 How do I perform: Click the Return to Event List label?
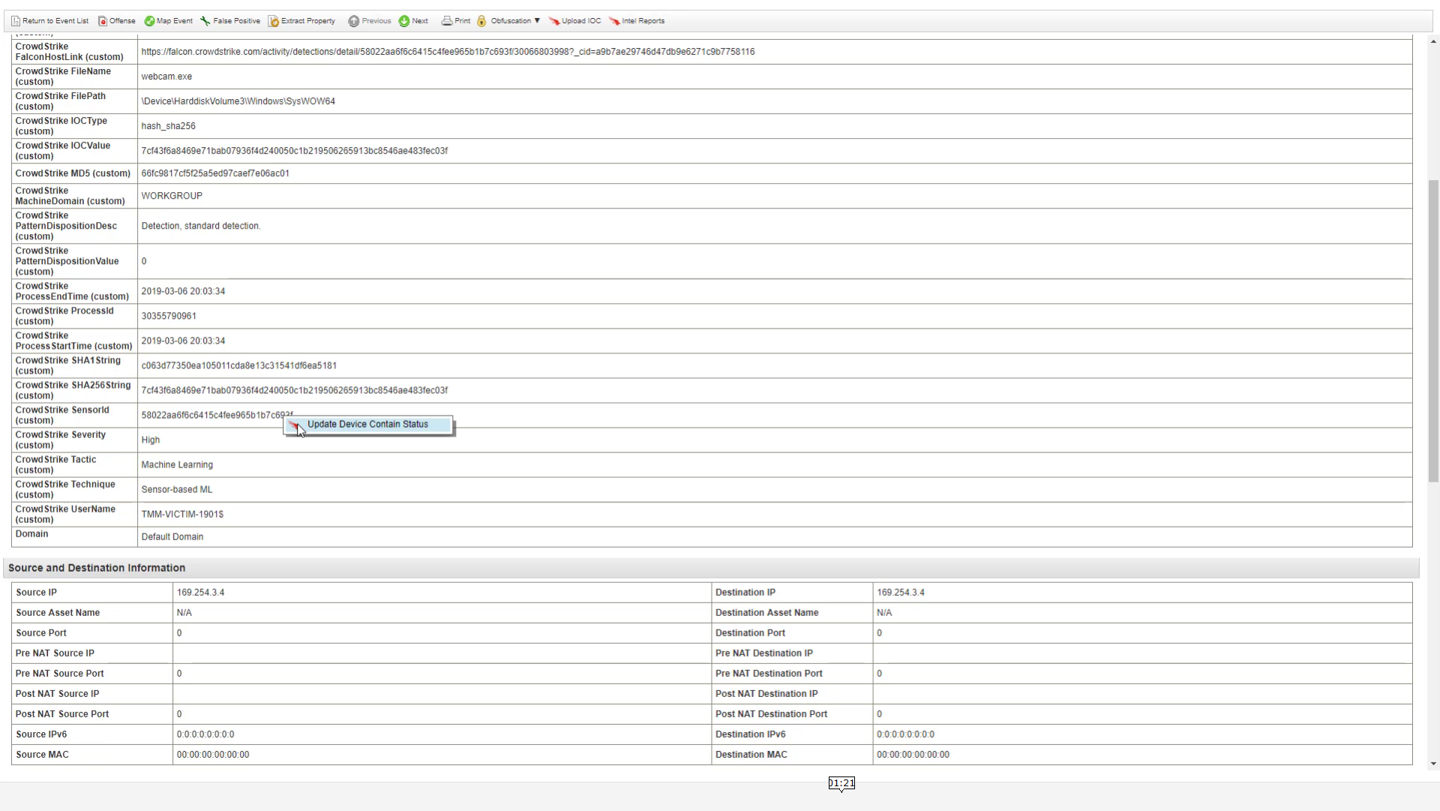click(55, 21)
